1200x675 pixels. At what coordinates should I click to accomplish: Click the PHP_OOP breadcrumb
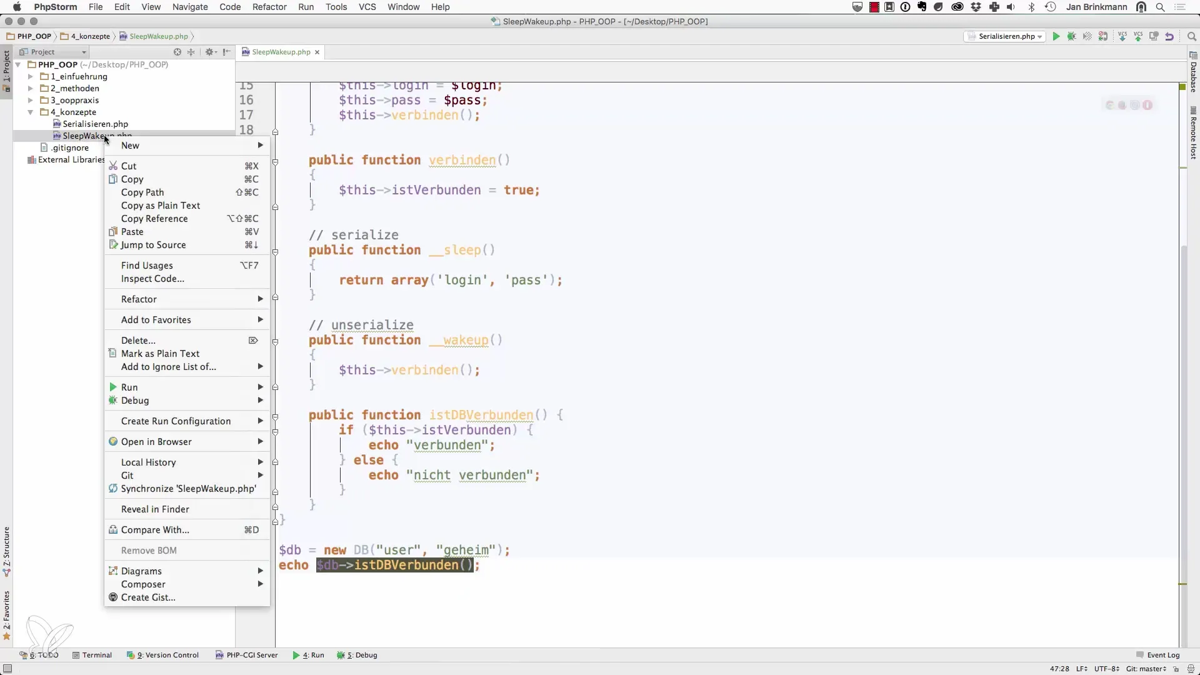pos(29,36)
